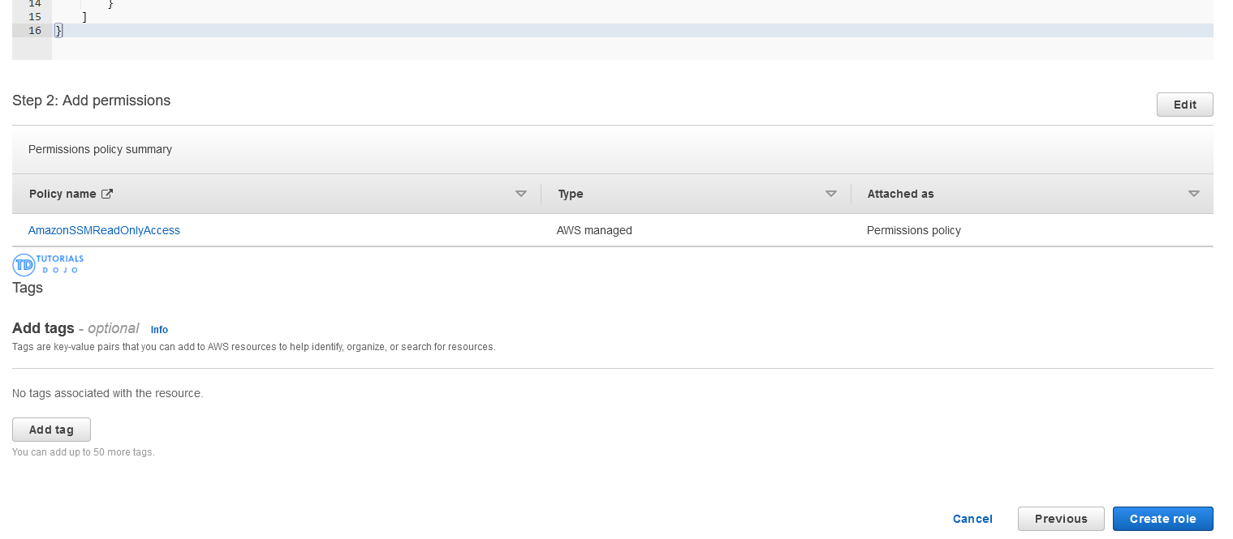Viewport: 1233px width, 539px height.
Task: Open the AmazonSSMReadOnlyAccess policy link
Action: tap(104, 230)
